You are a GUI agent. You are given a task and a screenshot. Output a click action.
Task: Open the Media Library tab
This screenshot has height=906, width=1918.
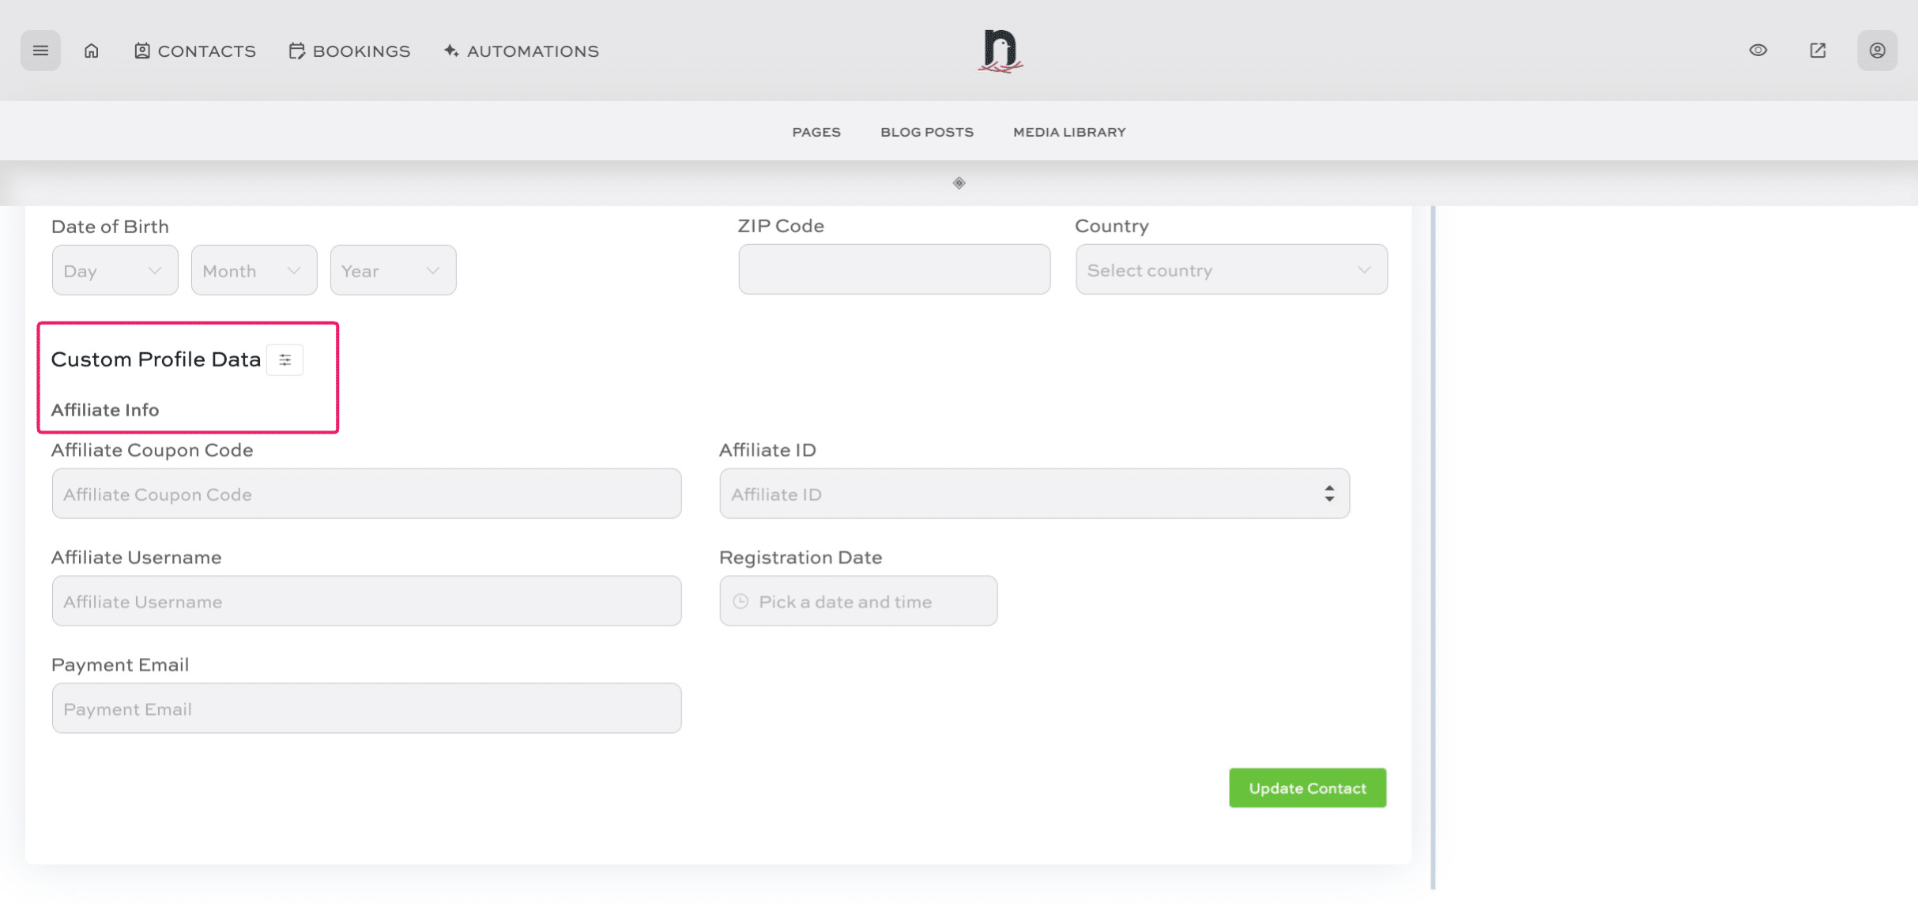[x=1068, y=132]
